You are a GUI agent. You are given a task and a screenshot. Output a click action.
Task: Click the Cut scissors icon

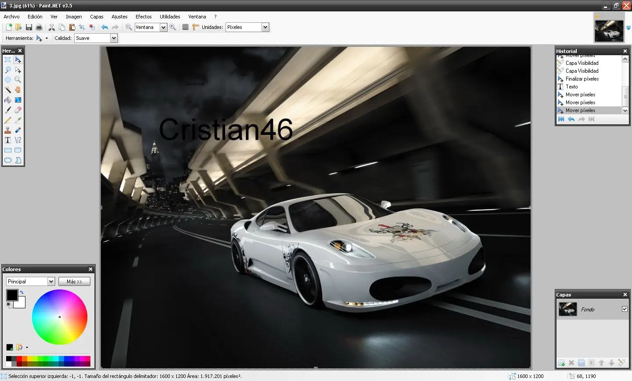pos(52,27)
